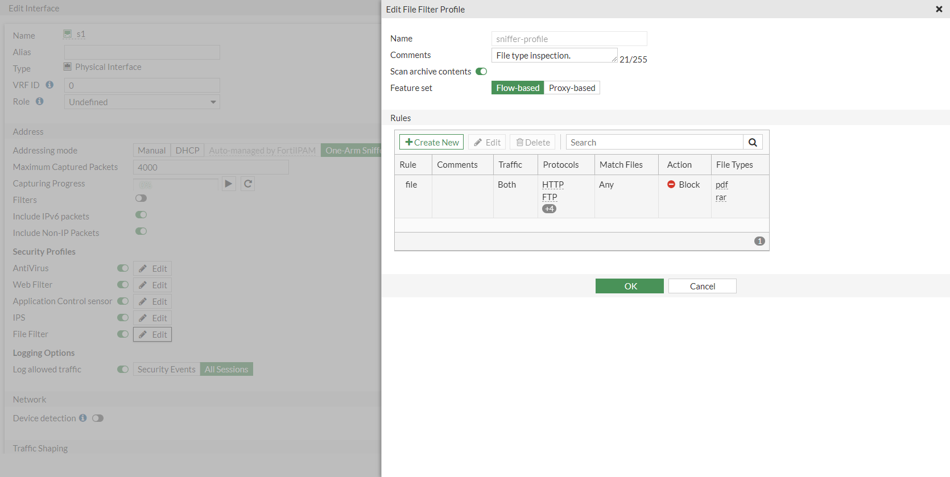Click the rule count badge showing 1
Screen dimensions: 950x477
click(x=759, y=241)
